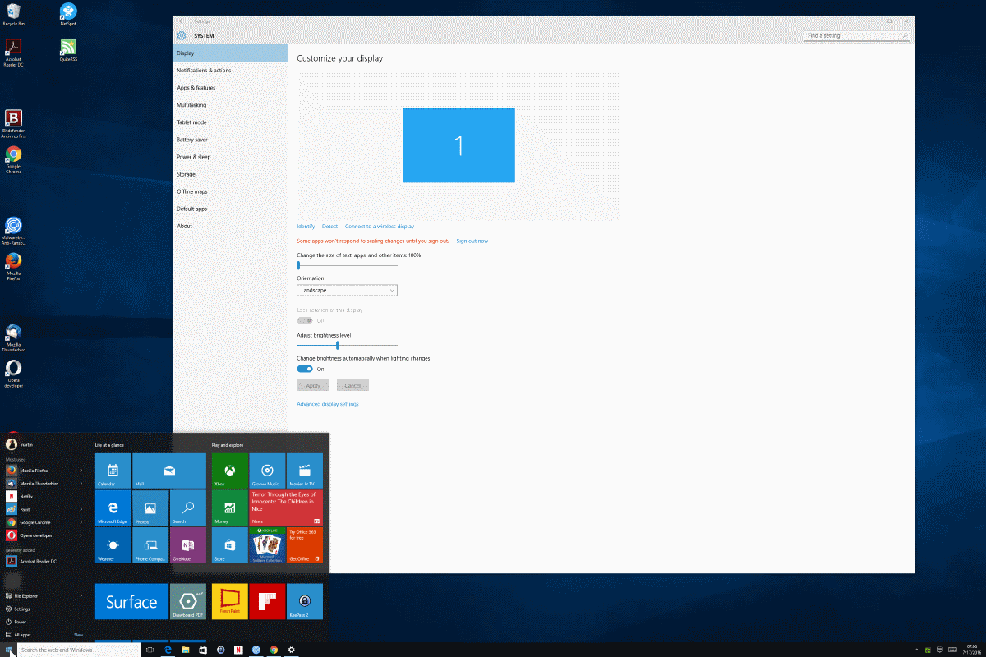
Task: Click the Sign out now link
Action: tap(472, 241)
